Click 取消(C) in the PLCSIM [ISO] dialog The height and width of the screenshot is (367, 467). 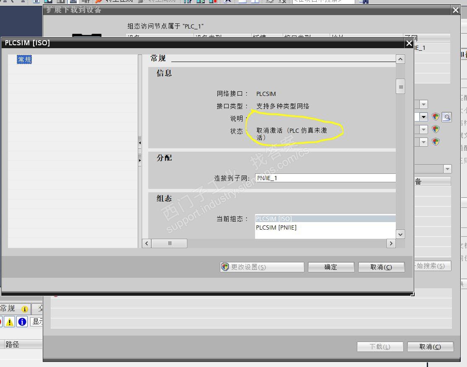[x=381, y=267]
